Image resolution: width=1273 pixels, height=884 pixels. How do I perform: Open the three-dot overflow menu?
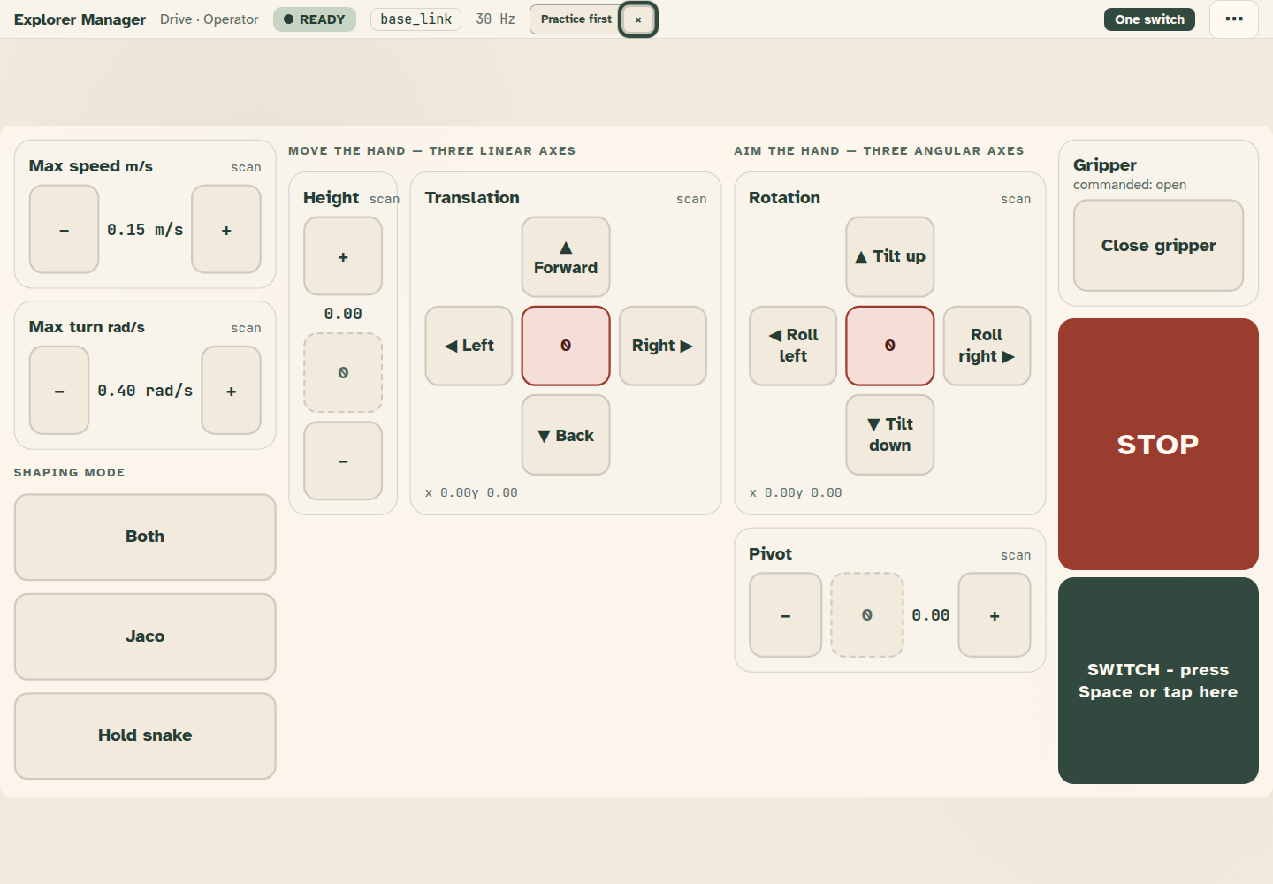coord(1234,19)
